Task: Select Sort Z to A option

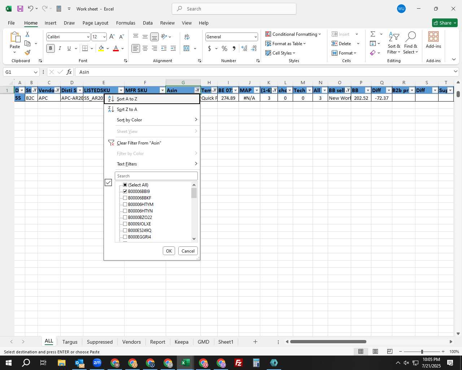Action: (152, 109)
